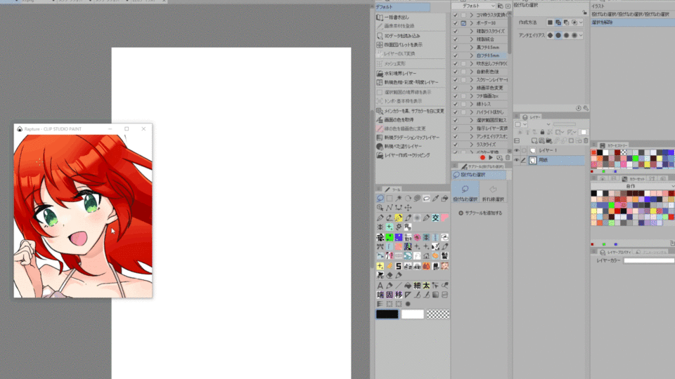Select the rectangular marquee tool
675x379 pixels.
coord(390,199)
